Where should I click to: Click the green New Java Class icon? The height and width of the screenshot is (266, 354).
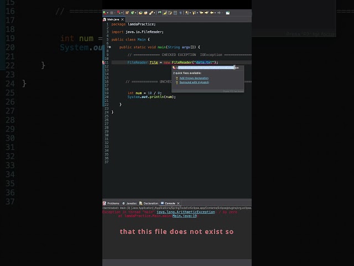(x=133, y=13)
